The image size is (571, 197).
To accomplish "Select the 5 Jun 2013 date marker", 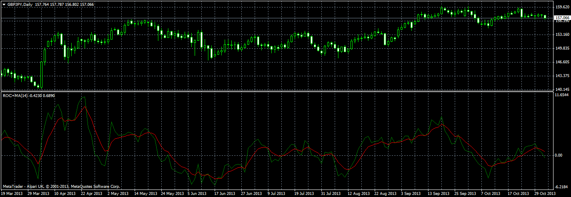I will (x=197, y=194).
